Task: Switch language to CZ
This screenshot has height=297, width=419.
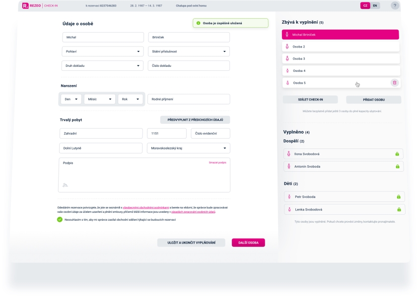Action: (365, 5)
